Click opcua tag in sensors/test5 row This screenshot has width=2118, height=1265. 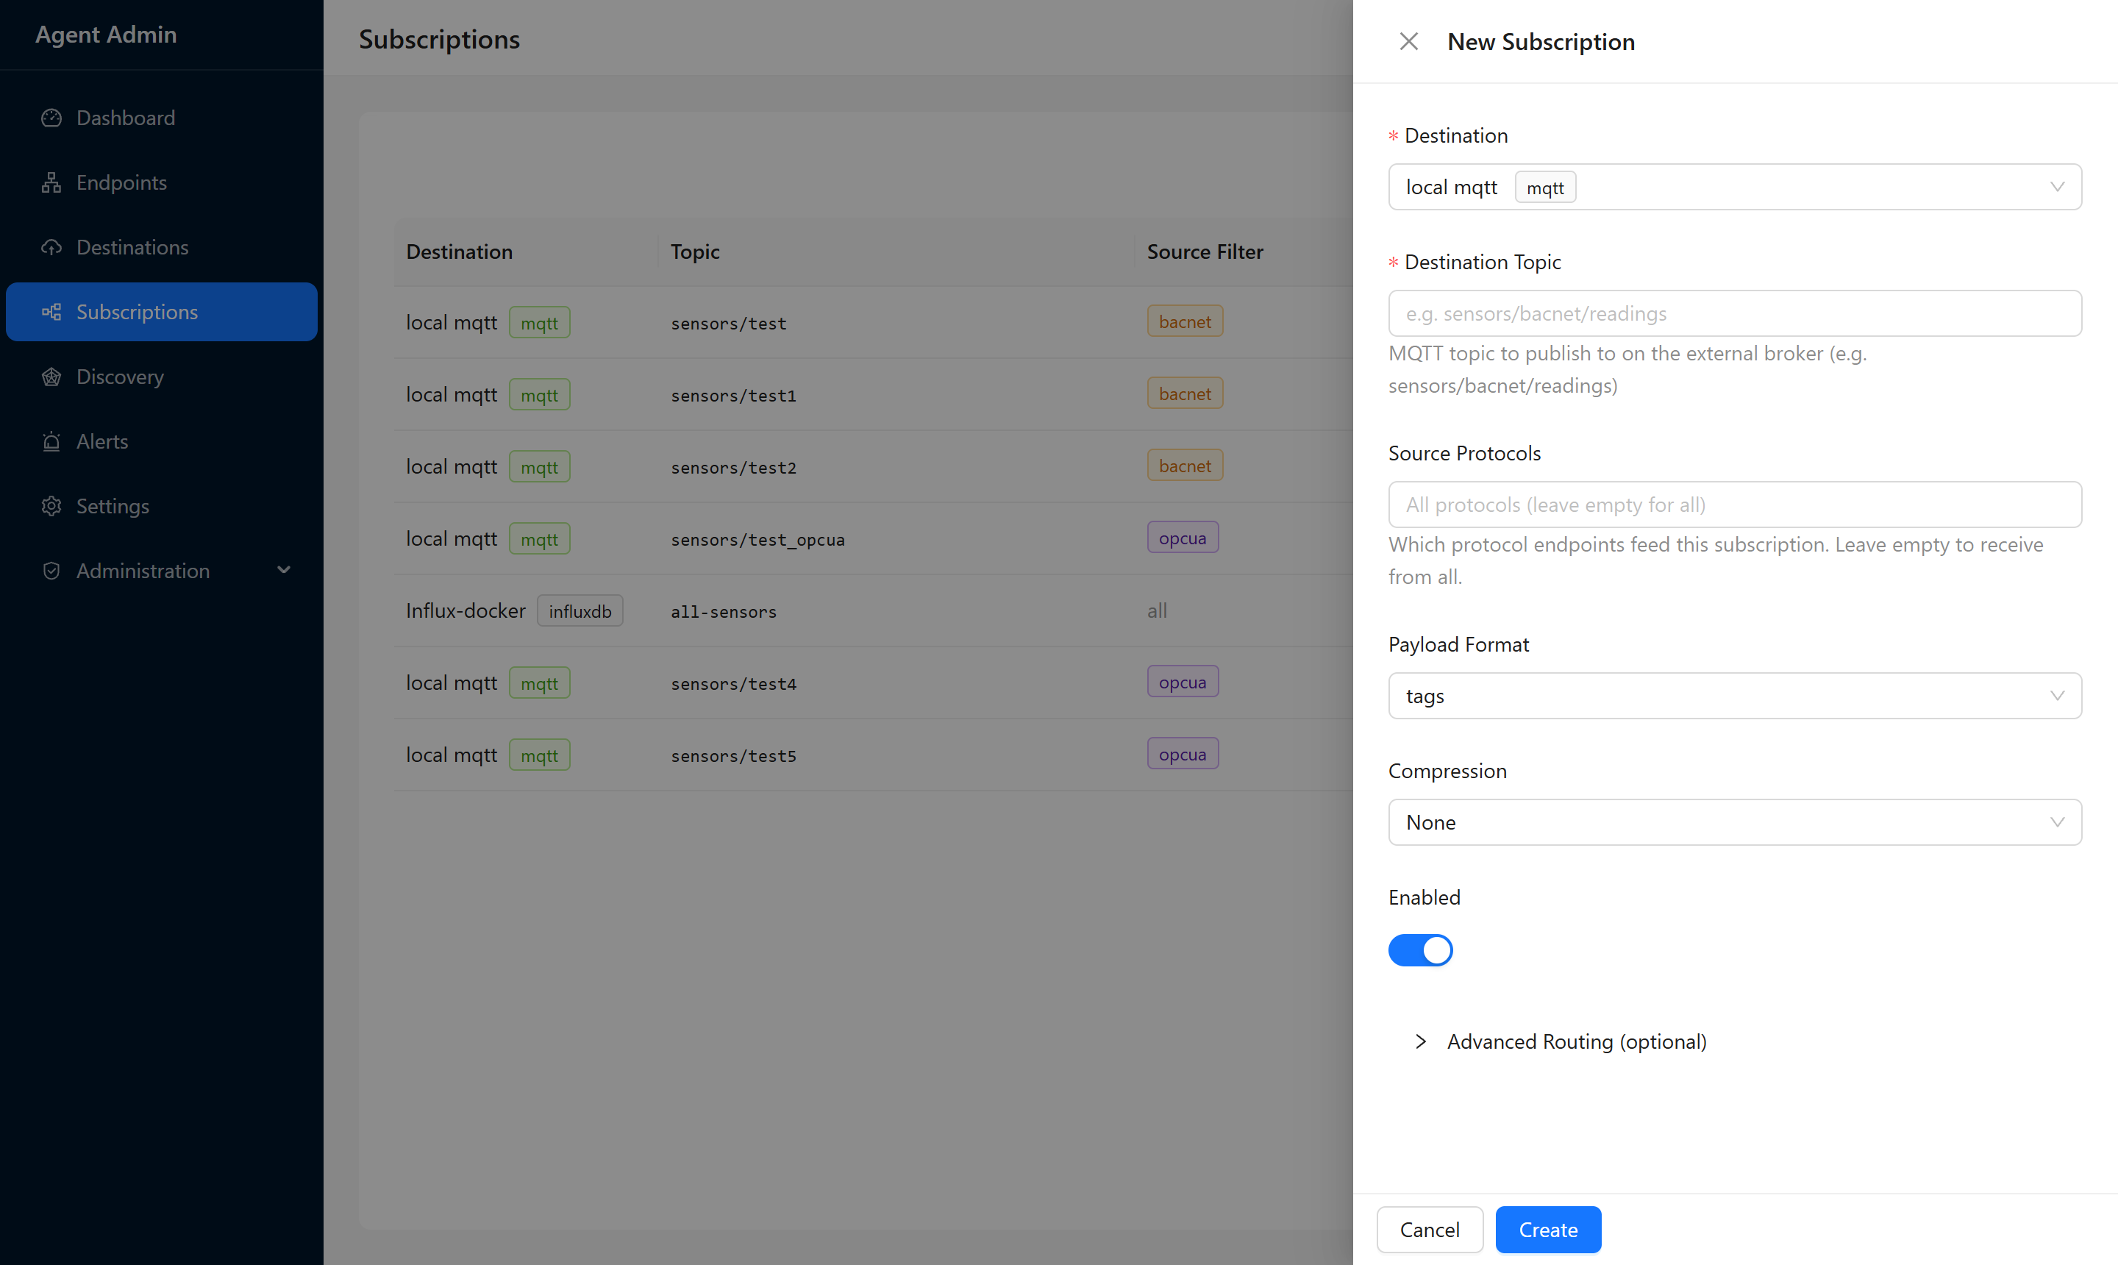(1182, 754)
